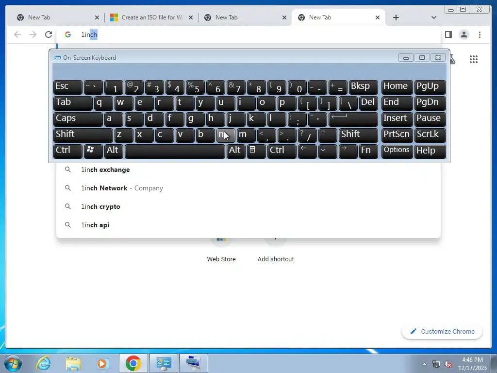
Task: Tap the Home key
Action: pos(397,87)
